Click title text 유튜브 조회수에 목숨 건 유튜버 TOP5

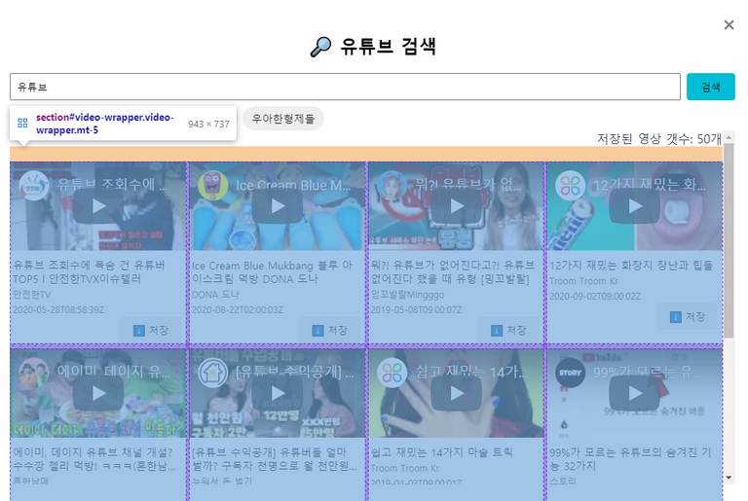(x=89, y=271)
